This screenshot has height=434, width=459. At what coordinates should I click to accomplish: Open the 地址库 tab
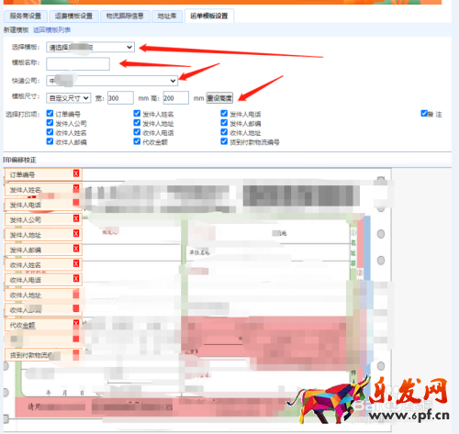tap(167, 16)
